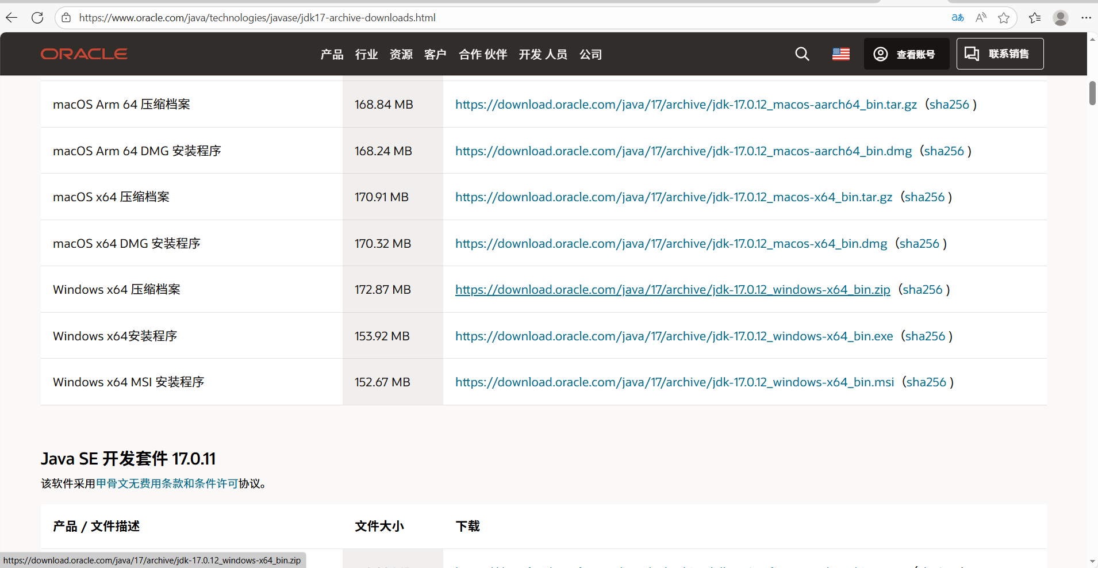The width and height of the screenshot is (1098, 568).
Task: Open the favorites list
Action: [x=1035, y=18]
